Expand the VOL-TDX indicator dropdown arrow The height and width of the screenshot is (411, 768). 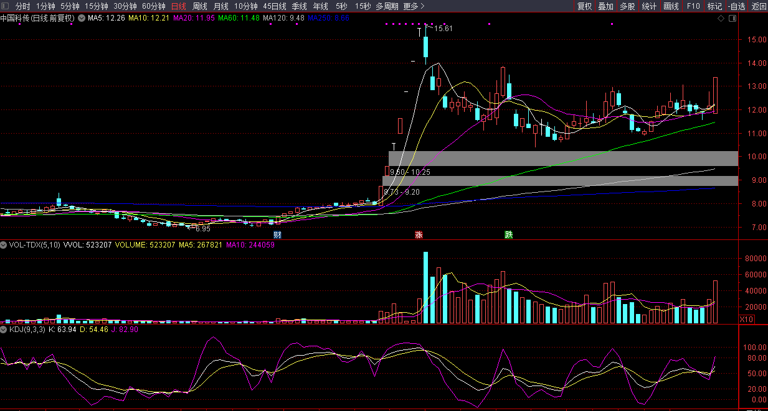[x=4, y=245]
